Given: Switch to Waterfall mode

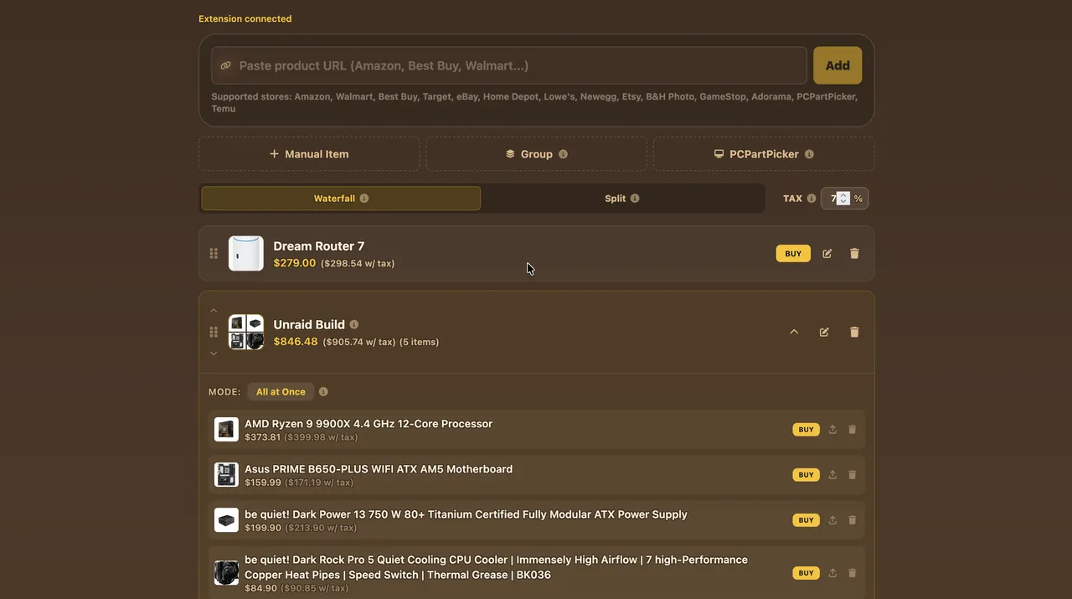Looking at the screenshot, I should 341,199.
